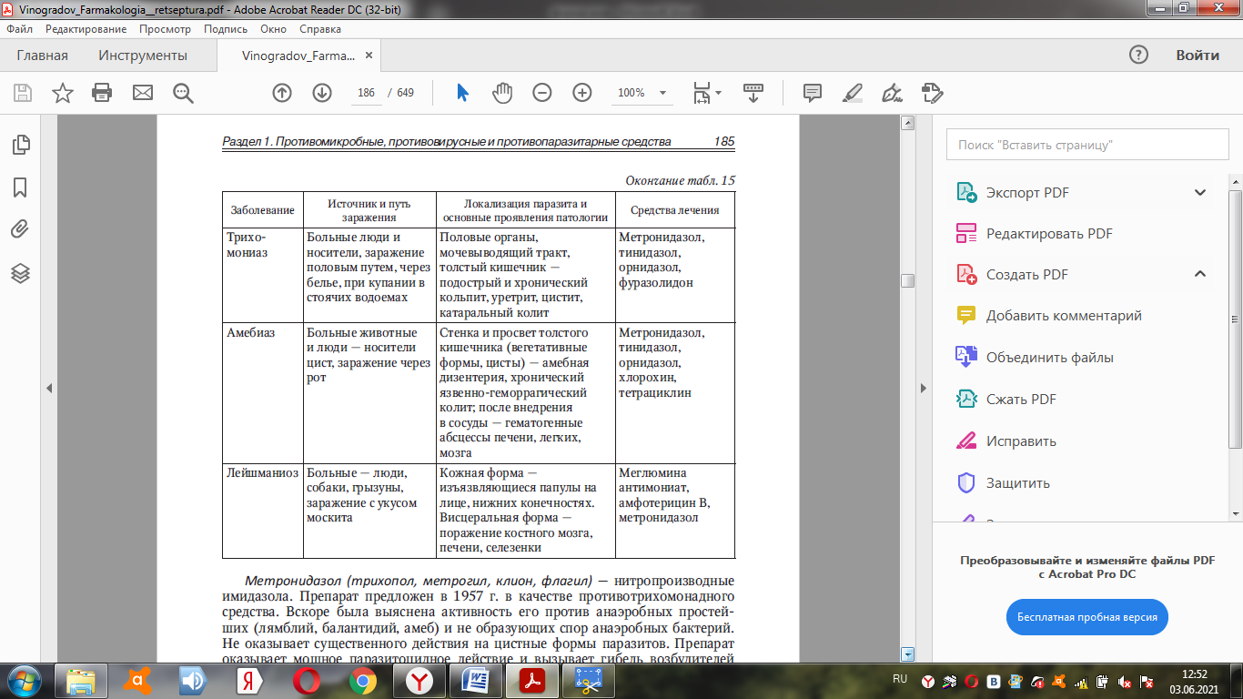The width and height of the screenshot is (1243, 699).
Task: Click the Бесплатная пробная версия button
Action: point(1087,617)
